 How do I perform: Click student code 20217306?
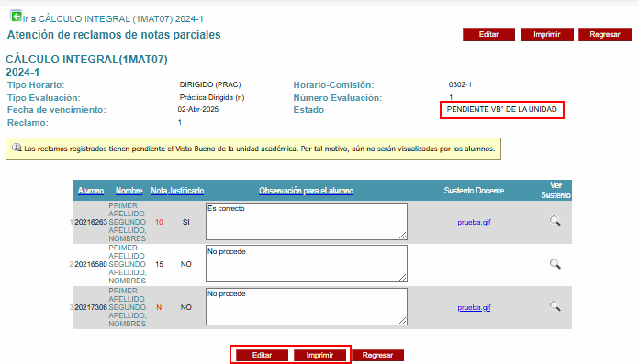(91, 307)
